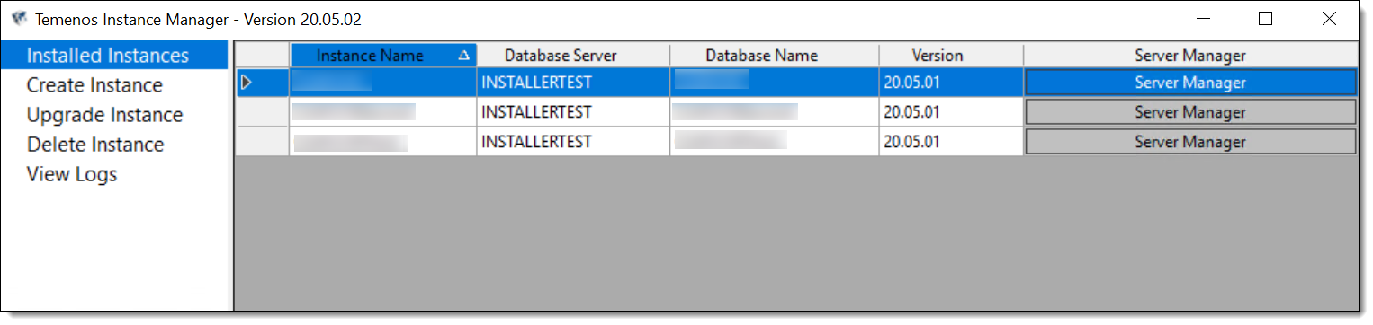Click version 20.05.01 in the third row

click(951, 142)
